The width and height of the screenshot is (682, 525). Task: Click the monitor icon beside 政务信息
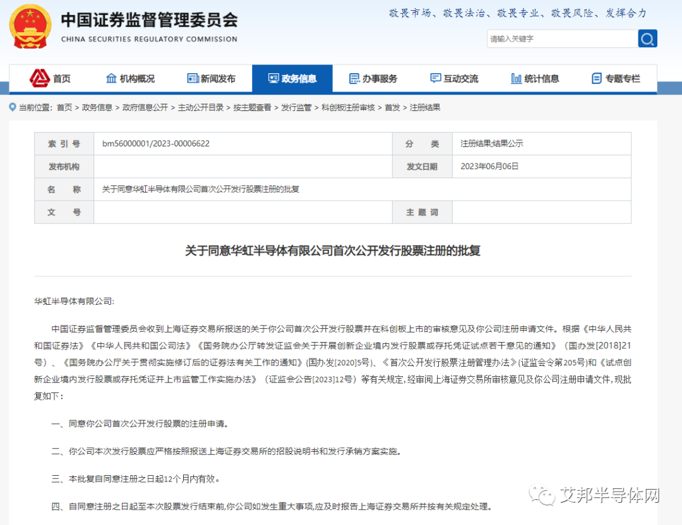point(273,78)
